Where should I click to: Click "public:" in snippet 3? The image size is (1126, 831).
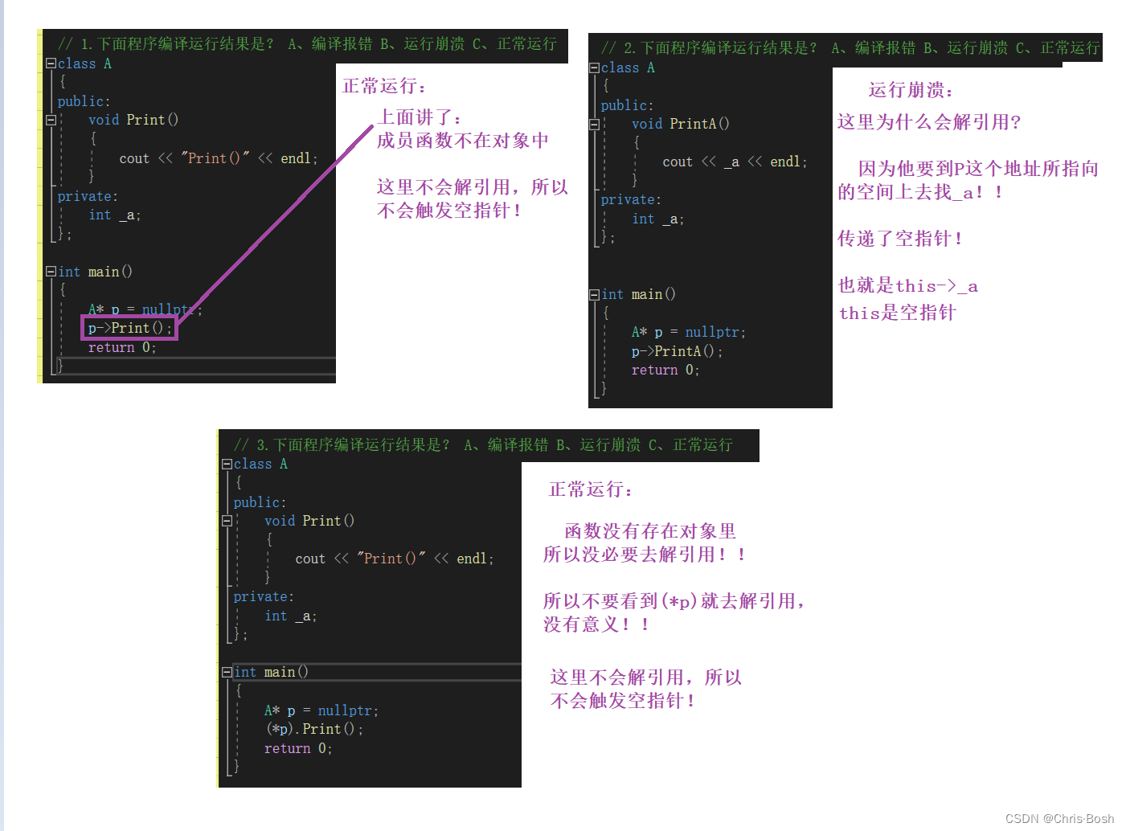coord(260,502)
